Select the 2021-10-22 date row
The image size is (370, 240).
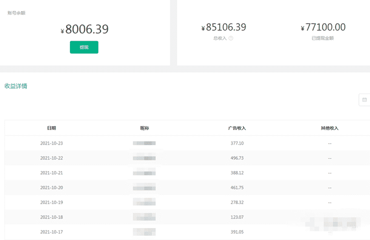(187, 158)
